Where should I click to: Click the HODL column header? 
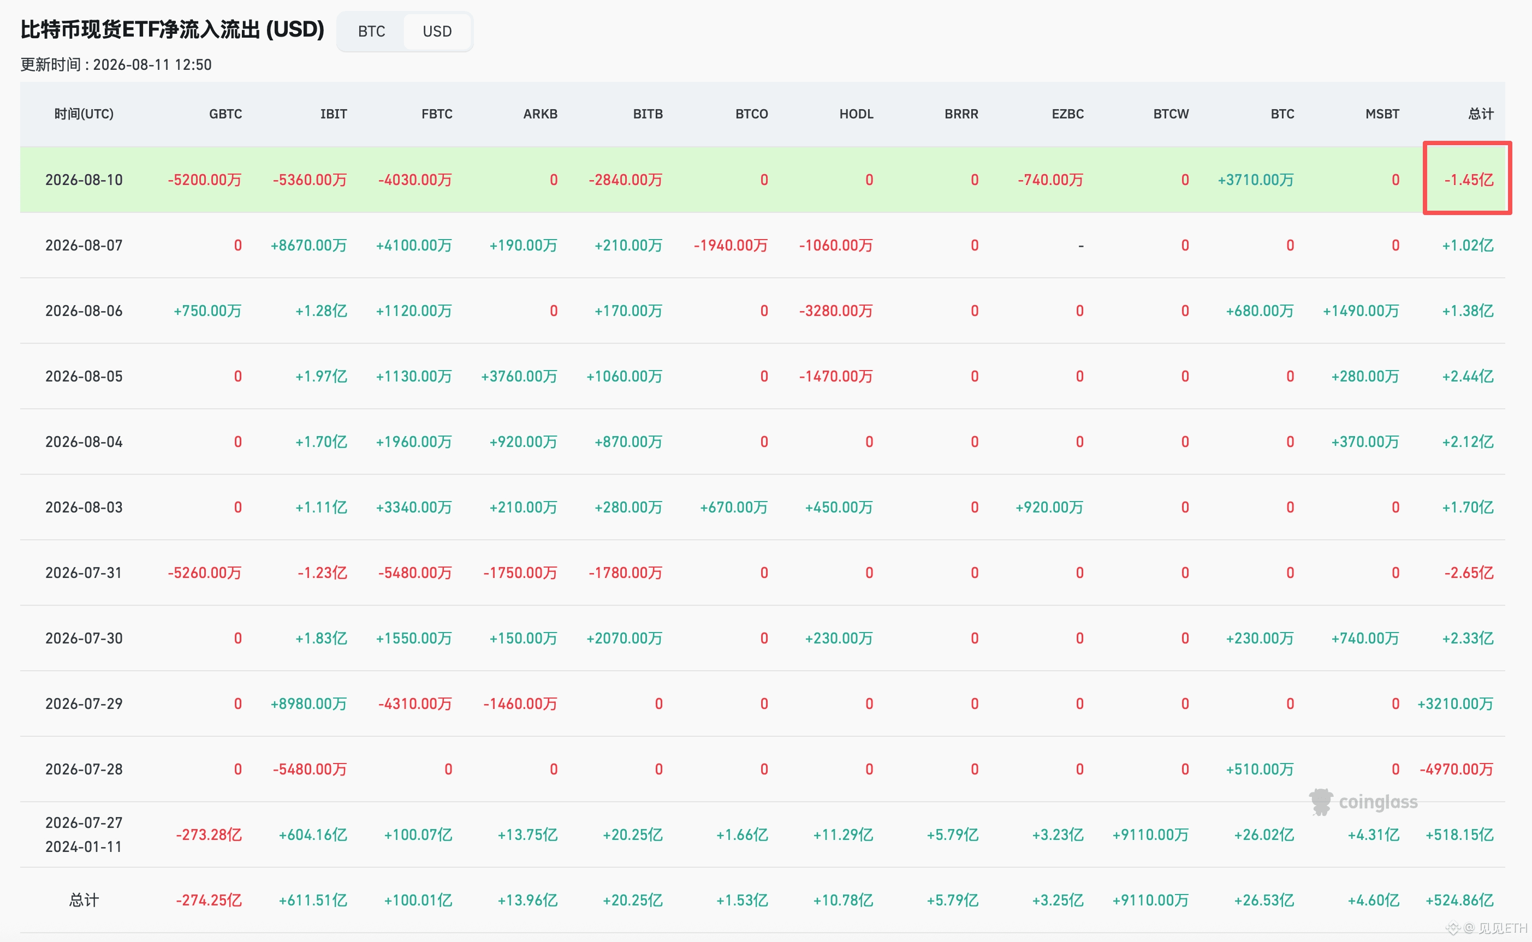click(x=856, y=114)
